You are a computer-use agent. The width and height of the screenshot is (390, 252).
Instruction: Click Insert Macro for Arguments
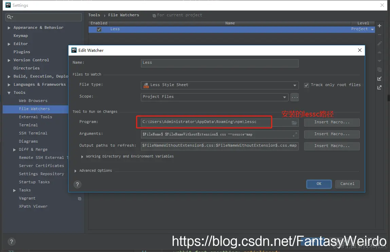(x=332, y=134)
